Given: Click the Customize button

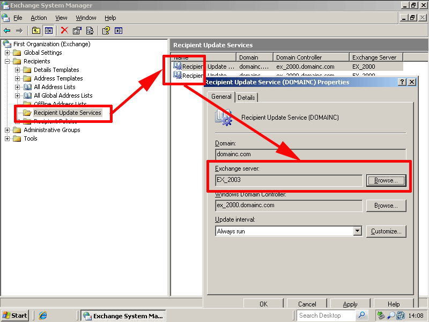Looking at the screenshot, I should (386, 231).
